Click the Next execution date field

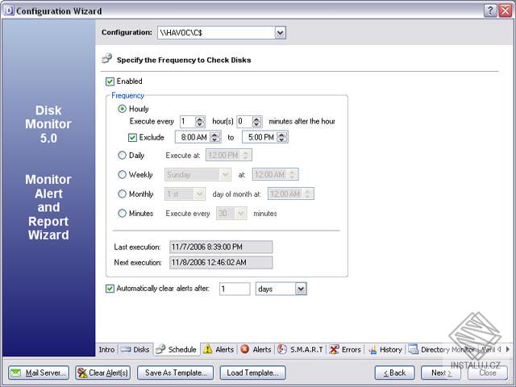click(221, 262)
